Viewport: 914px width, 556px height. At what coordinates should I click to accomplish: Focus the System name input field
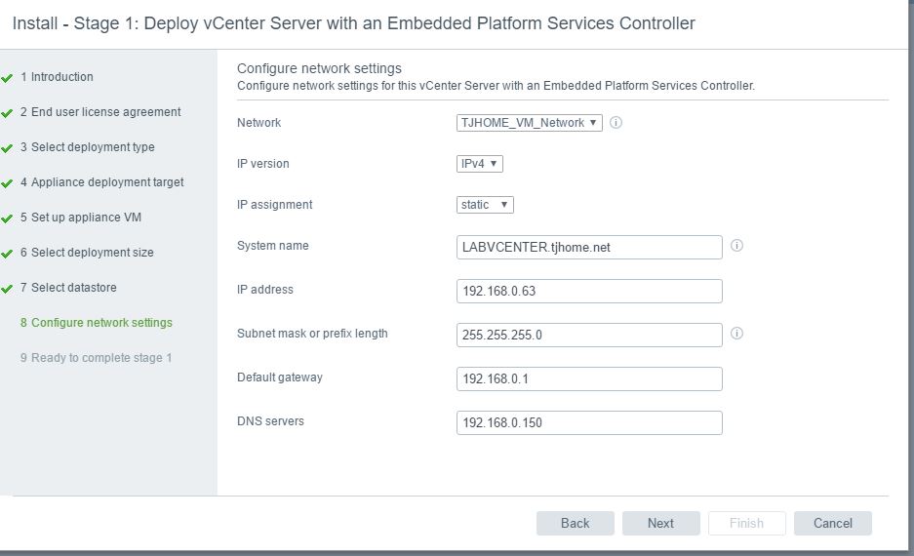pos(589,247)
